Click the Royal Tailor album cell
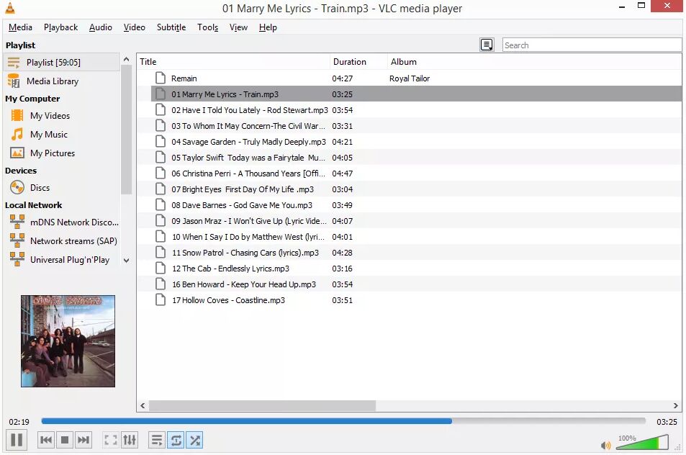Screen dimensions: 686x455 tap(410, 78)
